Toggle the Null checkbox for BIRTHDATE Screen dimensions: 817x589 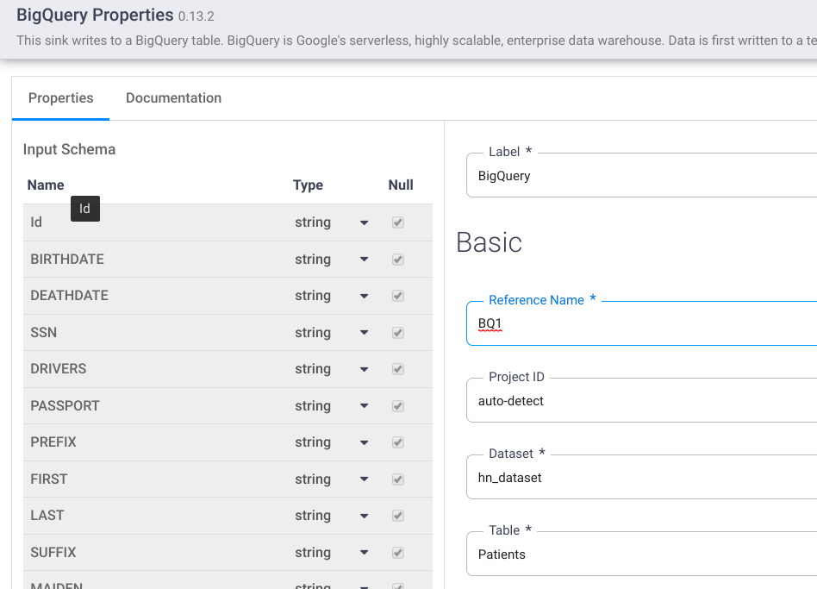(x=397, y=260)
